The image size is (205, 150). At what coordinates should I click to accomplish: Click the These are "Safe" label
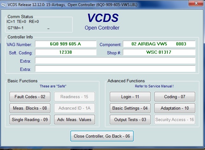(53, 86)
